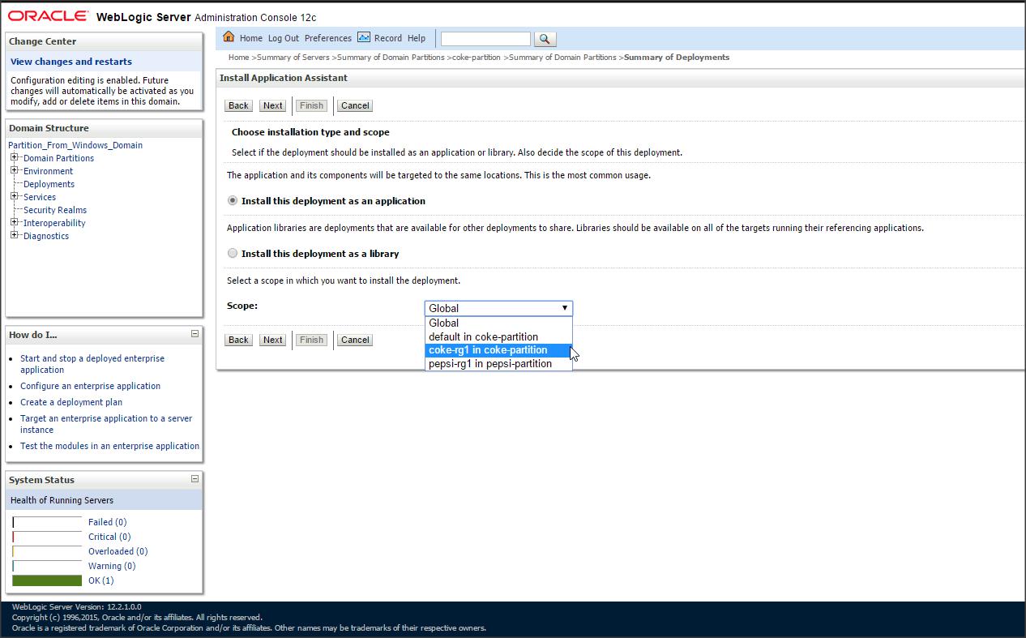Click Home breadcrumb link
The image size is (1026, 638).
238,58
